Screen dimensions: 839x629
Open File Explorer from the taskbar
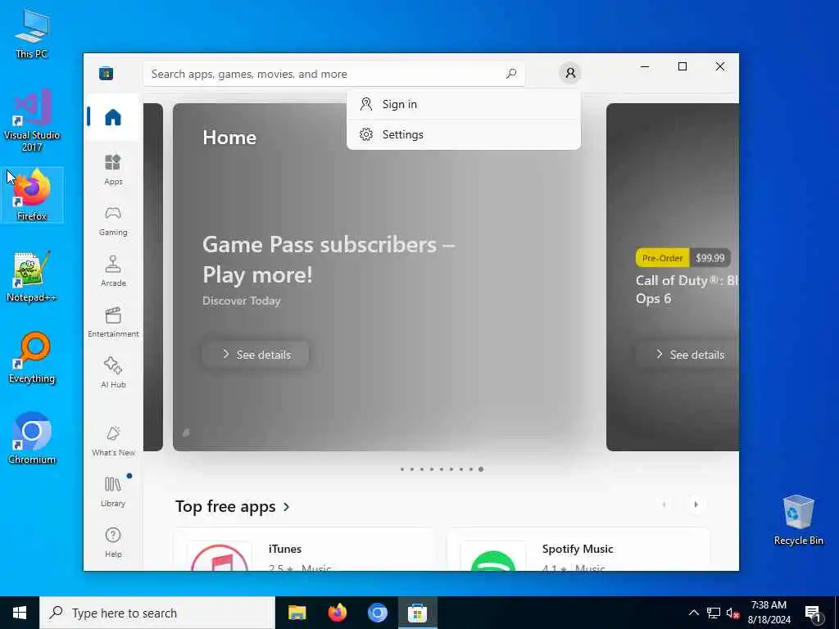pyautogui.click(x=297, y=613)
